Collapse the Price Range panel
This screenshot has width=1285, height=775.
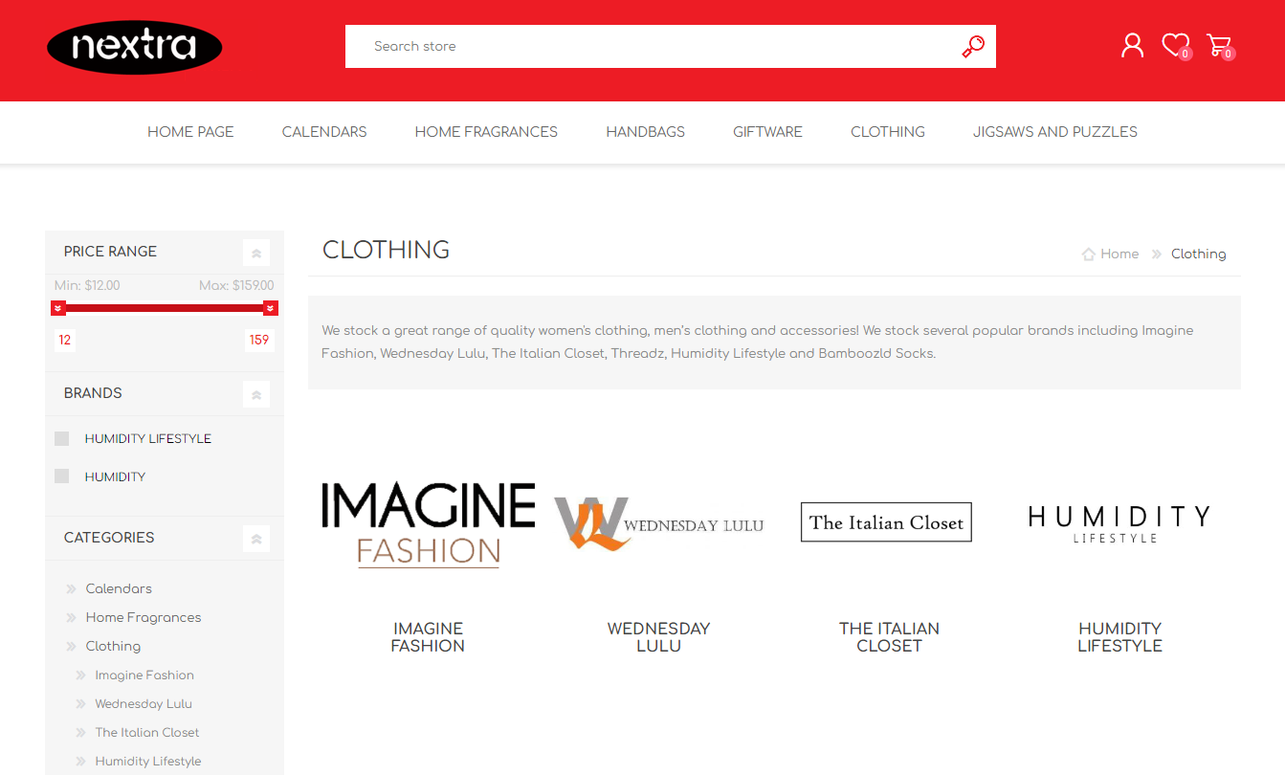256,253
